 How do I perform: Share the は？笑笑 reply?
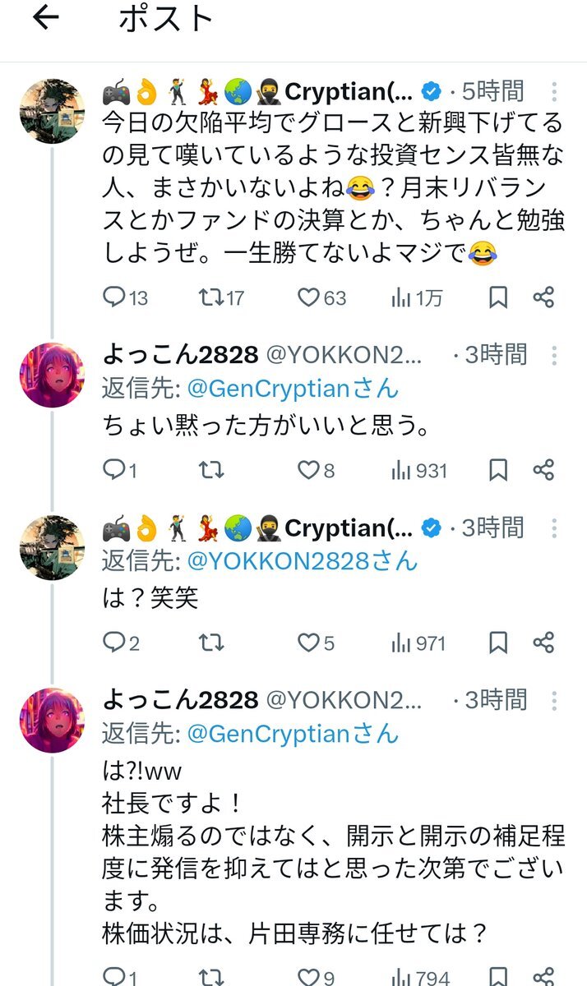tap(543, 643)
